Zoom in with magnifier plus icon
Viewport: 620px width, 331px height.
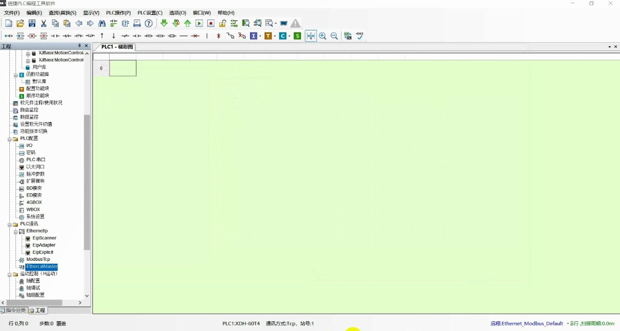323,36
